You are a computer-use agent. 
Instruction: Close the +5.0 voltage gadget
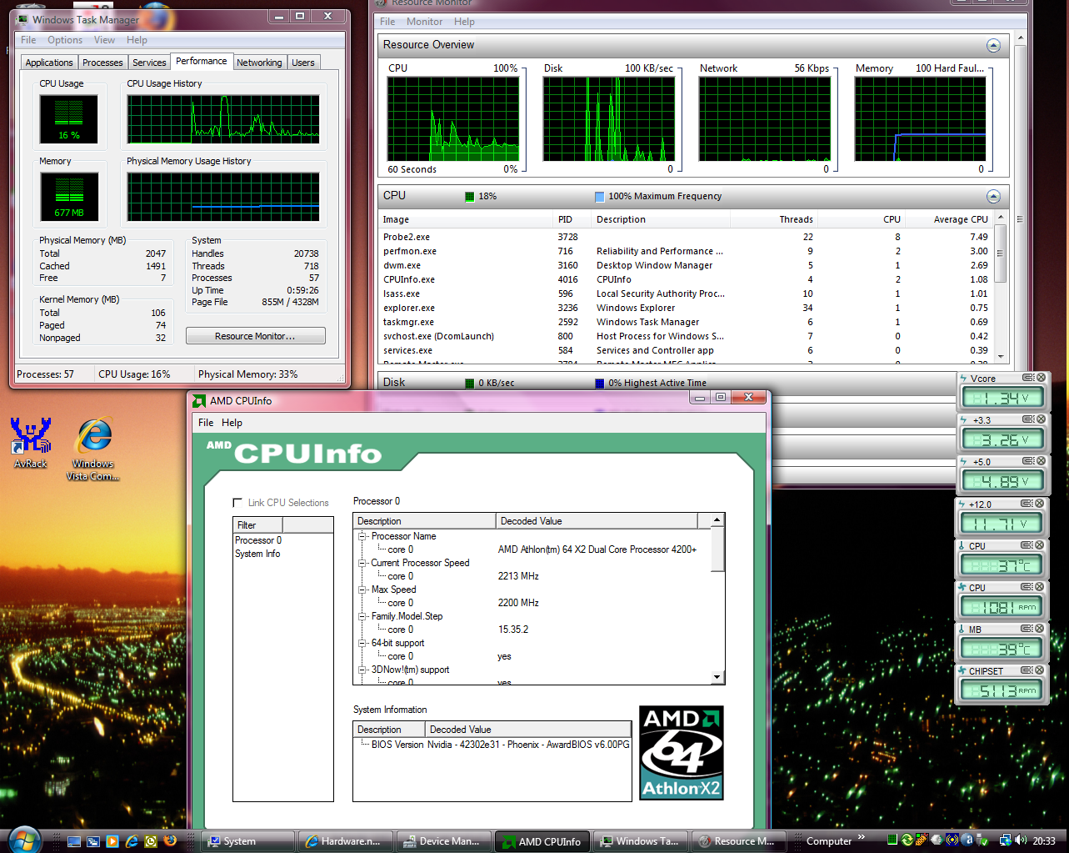tap(1040, 461)
